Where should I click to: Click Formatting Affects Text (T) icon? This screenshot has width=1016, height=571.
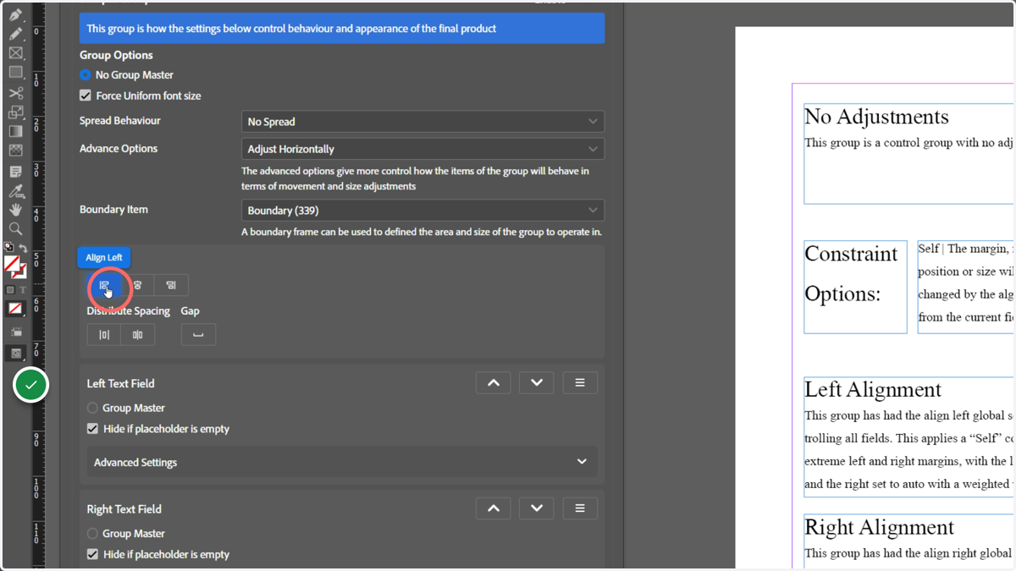(22, 290)
